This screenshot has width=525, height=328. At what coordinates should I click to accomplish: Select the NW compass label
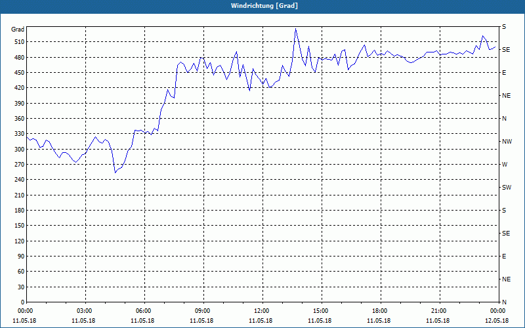(x=507, y=142)
